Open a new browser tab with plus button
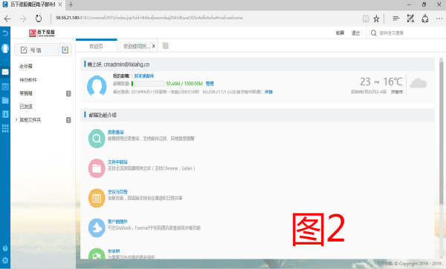The height and width of the screenshot is (269, 446). point(71,5)
